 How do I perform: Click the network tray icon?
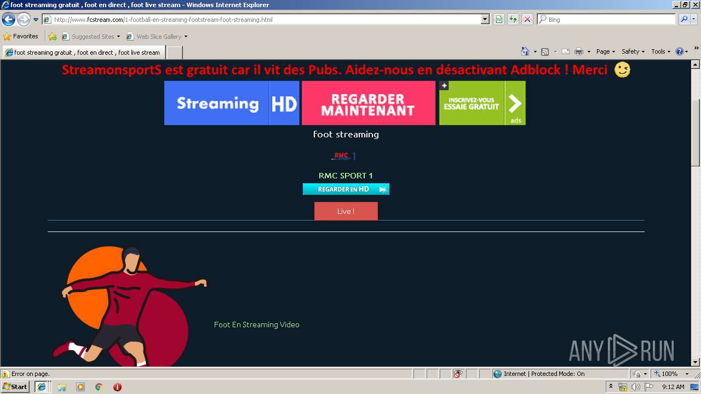[623, 387]
